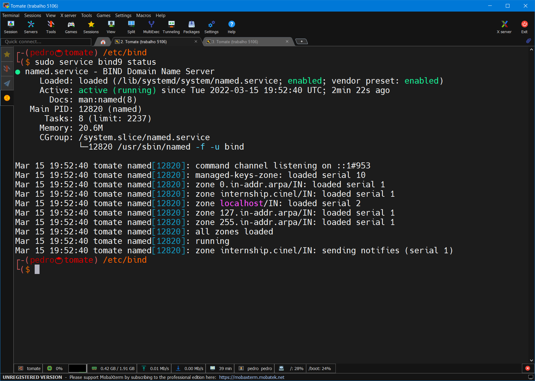The height and width of the screenshot is (381, 535).
Task: Open the Macros menu
Action: (x=143, y=15)
